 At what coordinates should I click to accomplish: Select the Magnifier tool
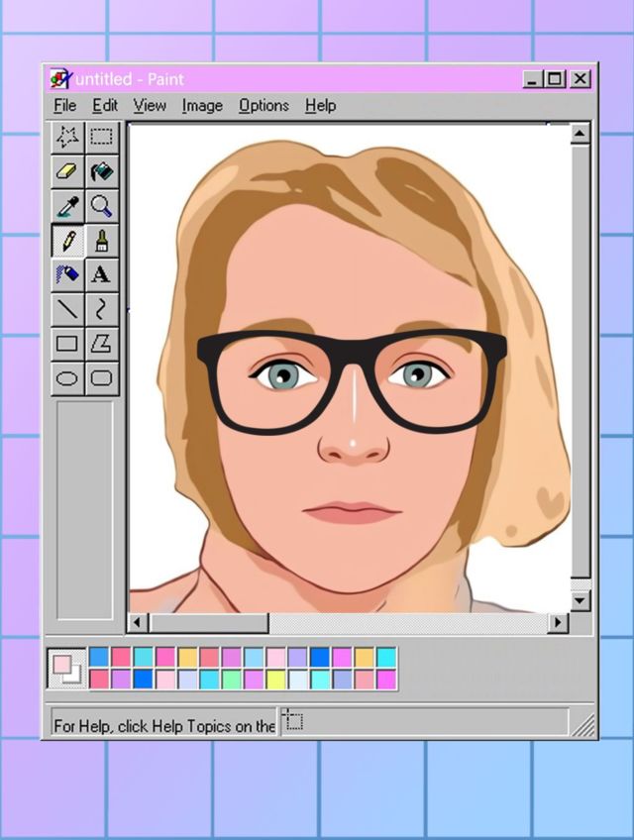pos(102,206)
